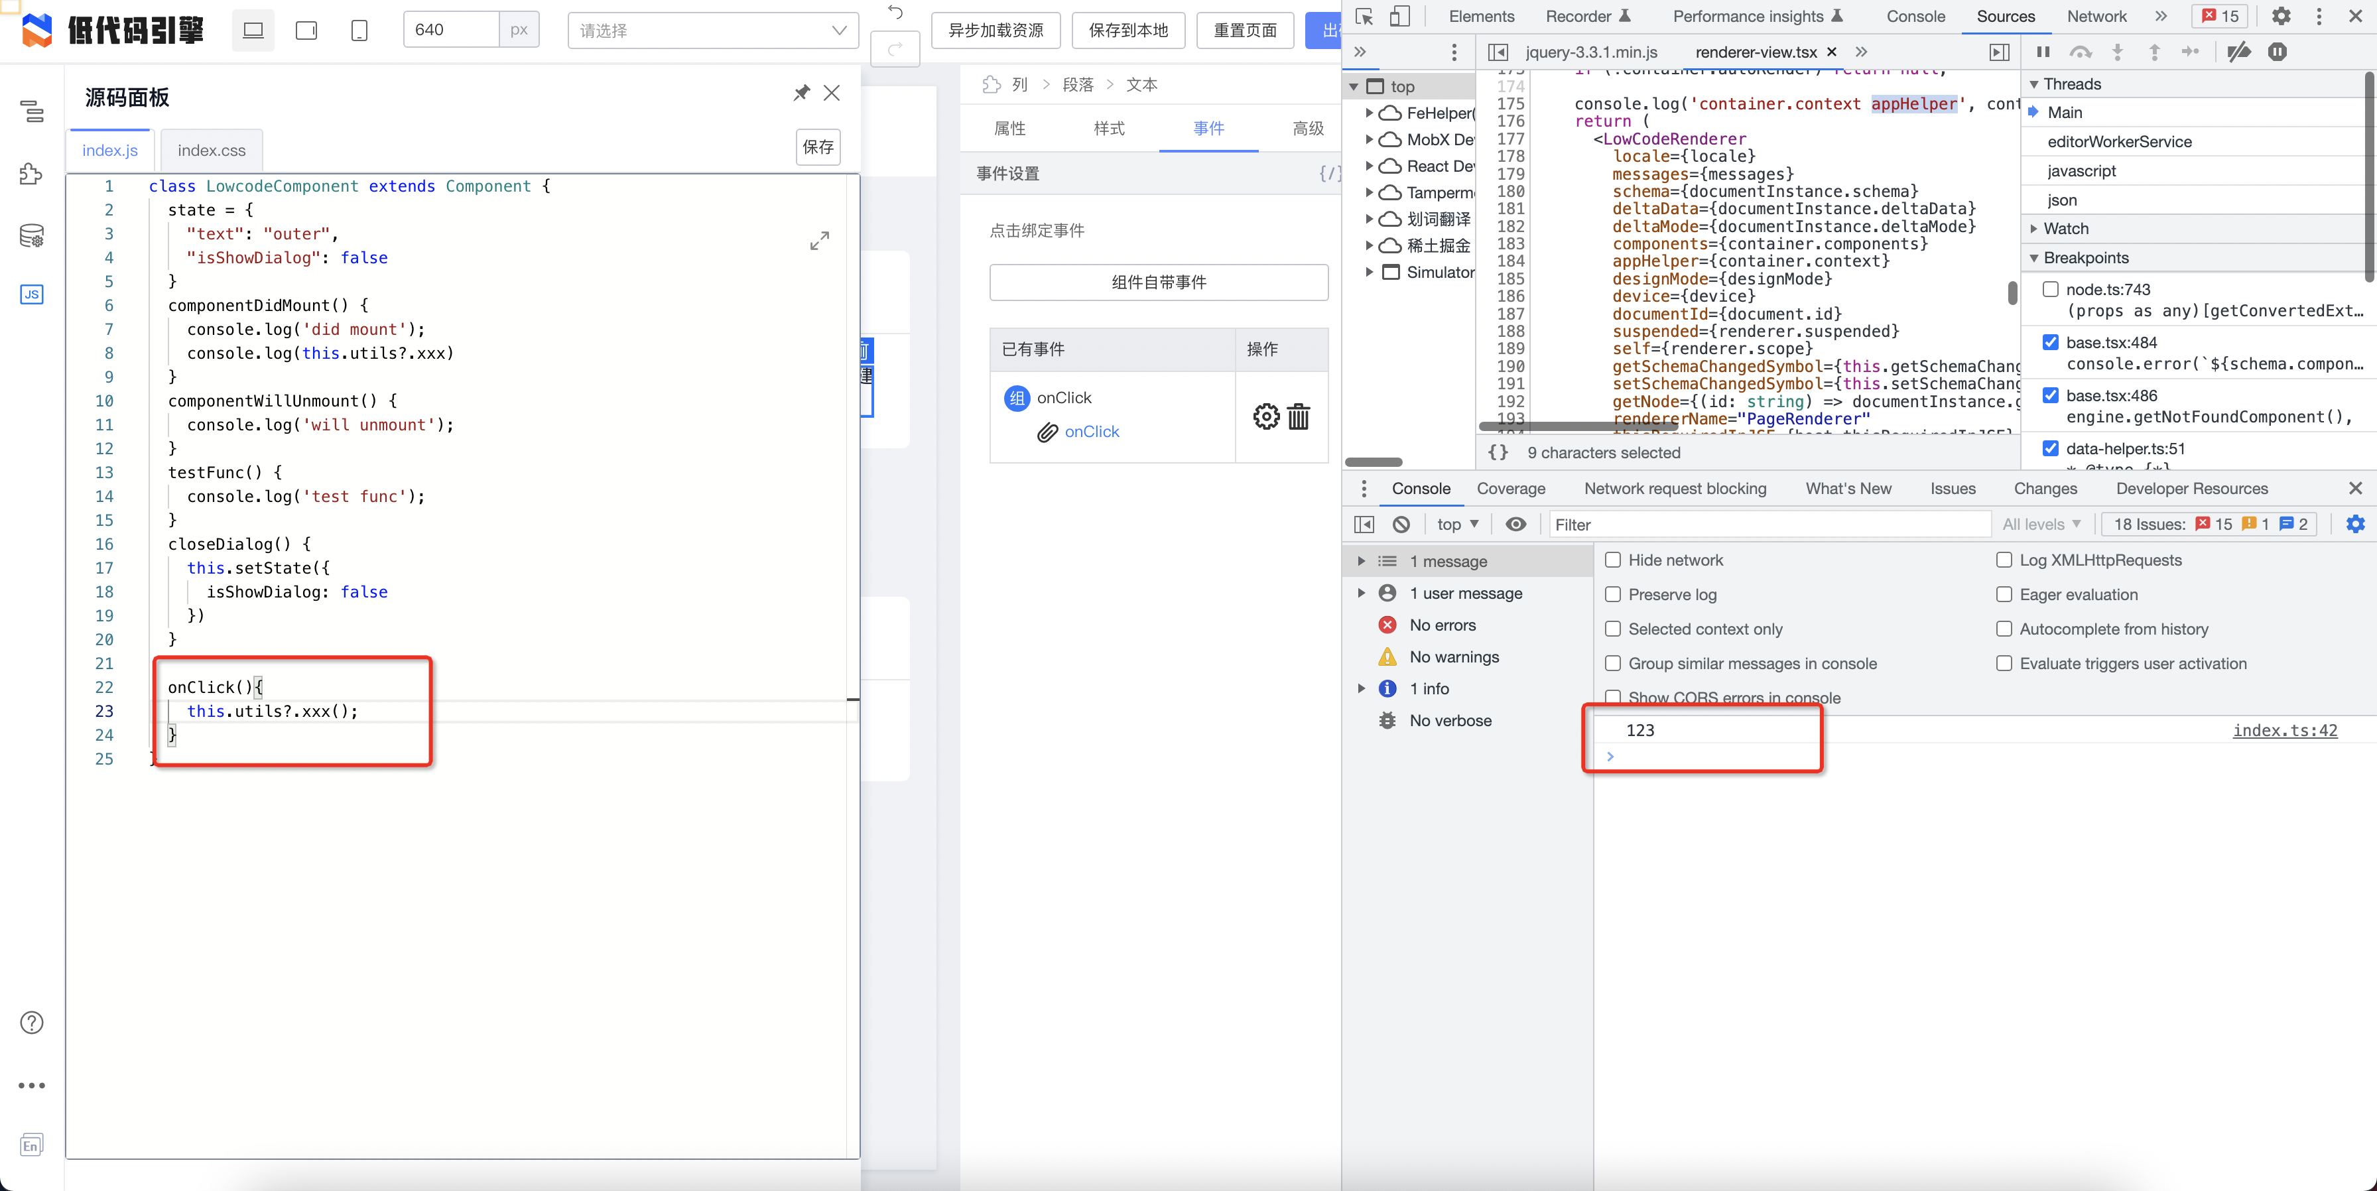Uncheck the base.tsx:484 breakpoint

pos(2049,342)
